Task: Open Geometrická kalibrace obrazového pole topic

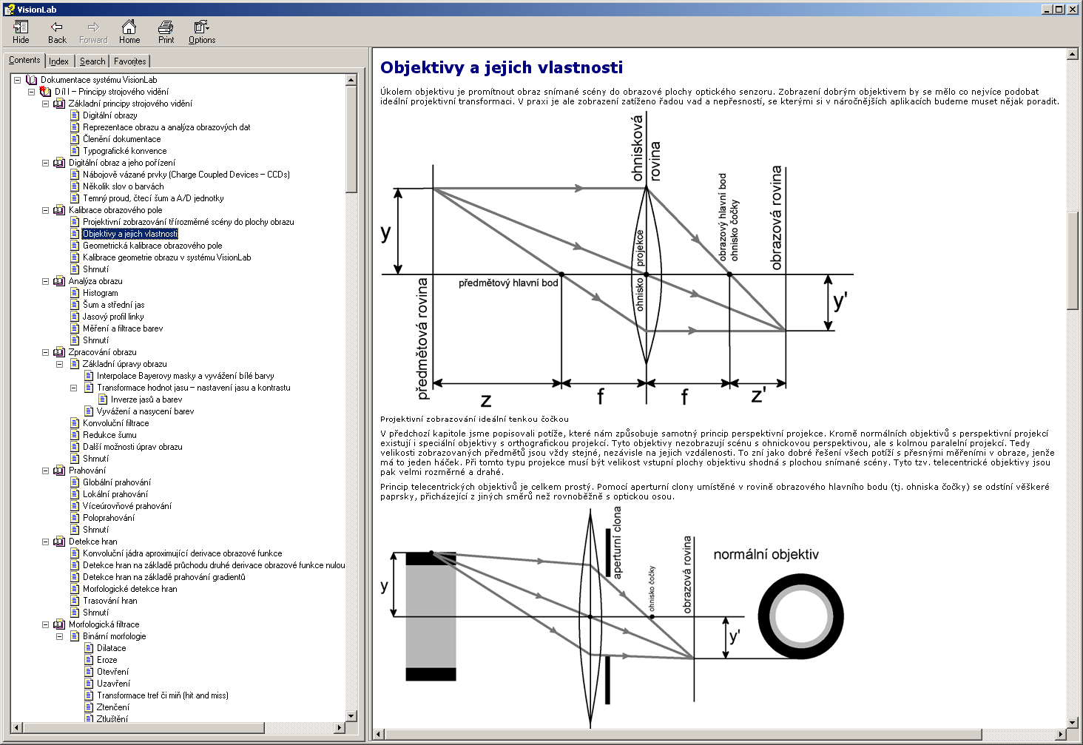Action: click(x=152, y=246)
